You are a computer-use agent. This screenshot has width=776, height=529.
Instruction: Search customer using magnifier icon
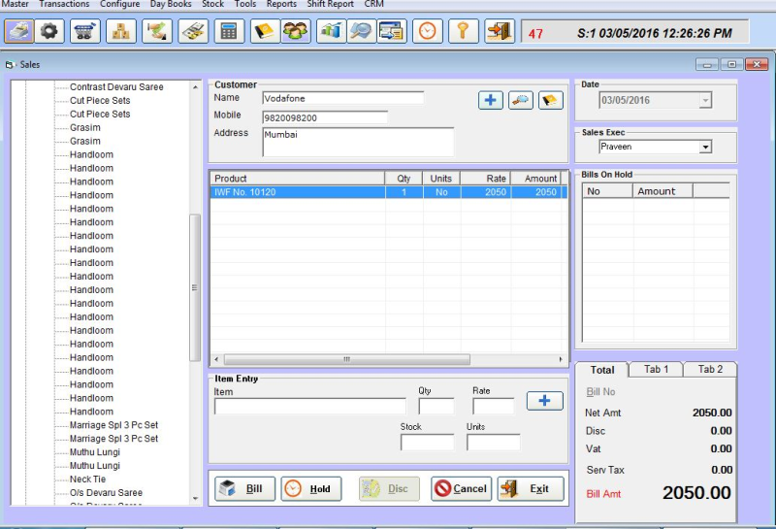click(x=521, y=100)
